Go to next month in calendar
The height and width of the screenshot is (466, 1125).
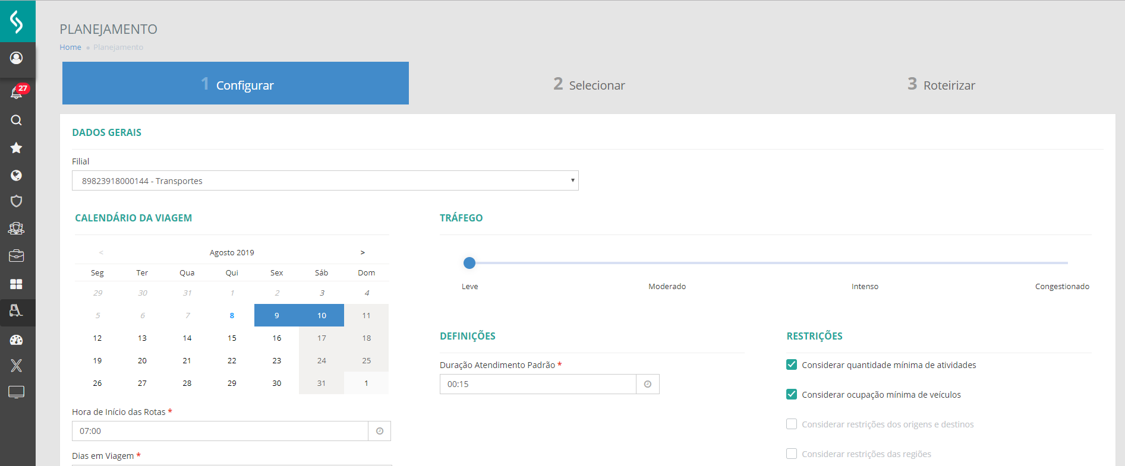pos(363,252)
